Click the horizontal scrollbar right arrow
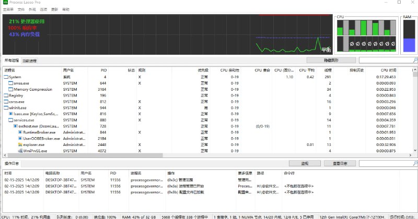 (410, 155)
